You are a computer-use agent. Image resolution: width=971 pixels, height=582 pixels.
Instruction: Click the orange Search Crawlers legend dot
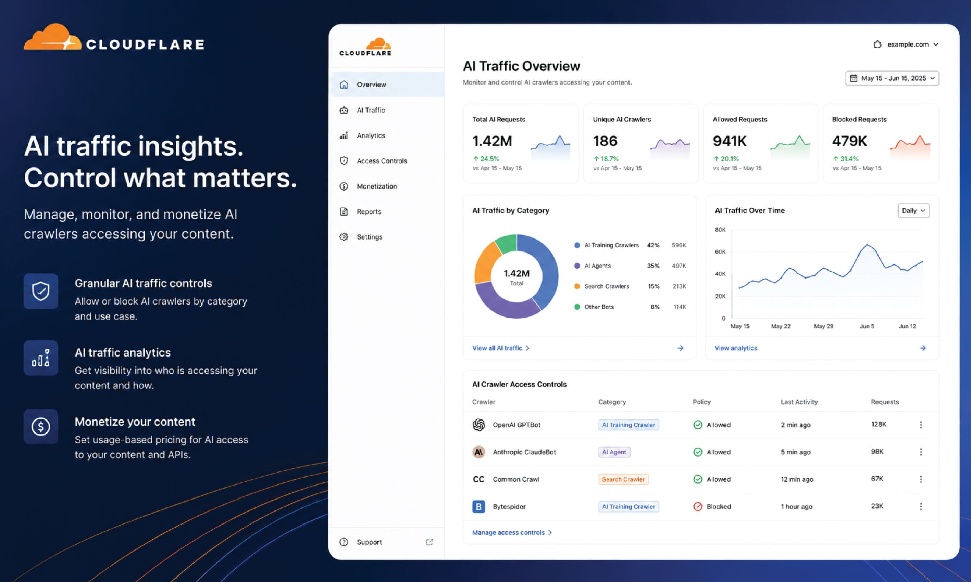(x=577, y=286)
